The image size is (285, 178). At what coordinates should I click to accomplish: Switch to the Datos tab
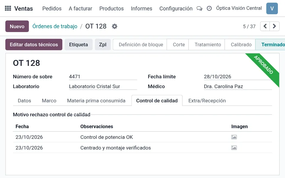coord(25,101)
